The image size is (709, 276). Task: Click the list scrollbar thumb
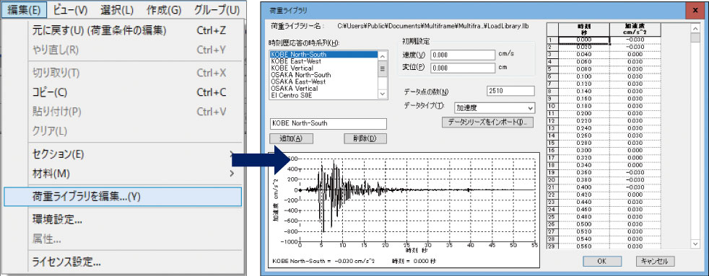point(383,68)
